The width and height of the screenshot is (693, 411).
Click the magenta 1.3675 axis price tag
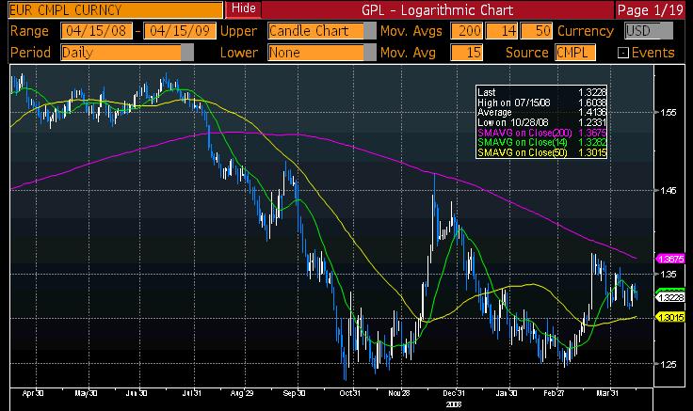tap(672, 258)
